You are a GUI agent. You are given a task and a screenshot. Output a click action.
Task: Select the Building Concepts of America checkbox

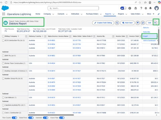(x=3, y=71)
